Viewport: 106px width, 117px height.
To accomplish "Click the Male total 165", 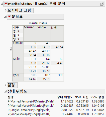I will pos(61,59).
